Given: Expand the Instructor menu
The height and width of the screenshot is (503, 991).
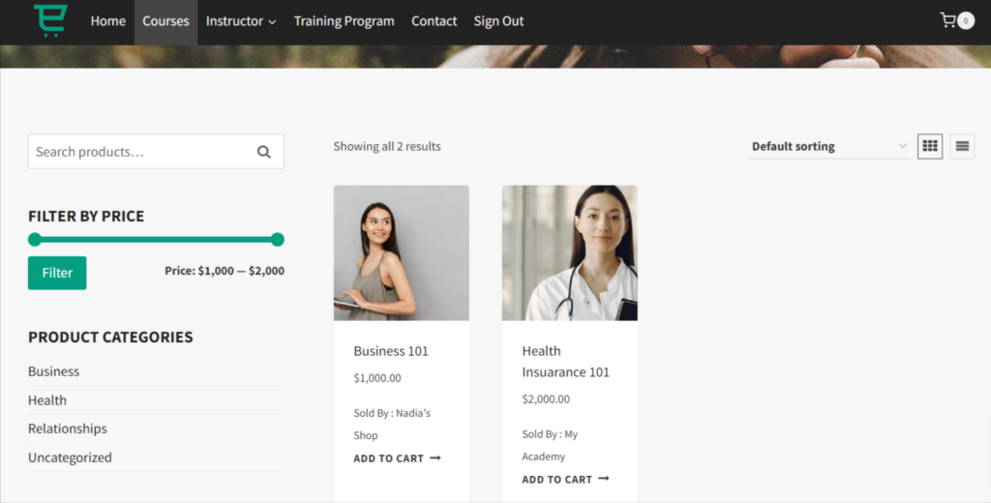Looking at the screenshot, I should 241,21.
